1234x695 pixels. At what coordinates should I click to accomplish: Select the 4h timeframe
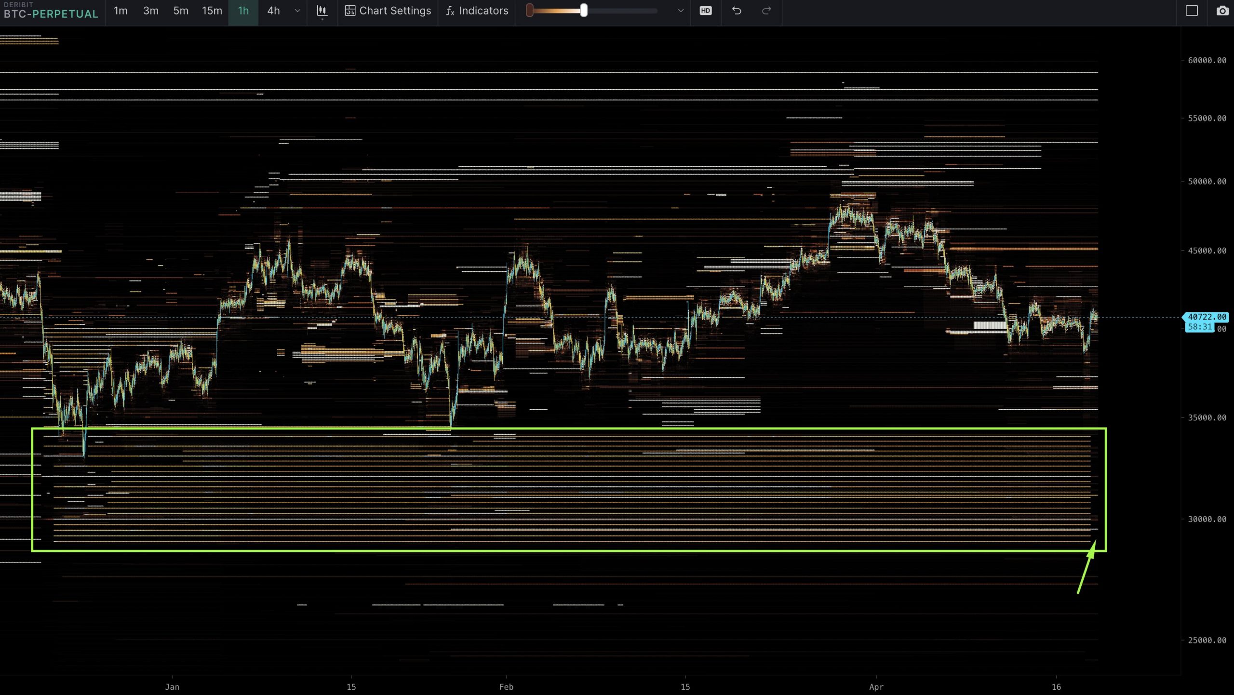[x=273, y=11]
